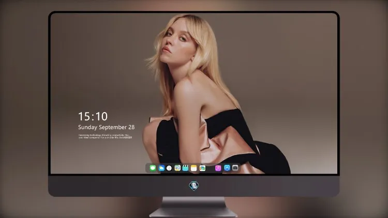Open the Maps app in dock
The height and width of the screenshot is (218, 388).
(x=177, y=168)
